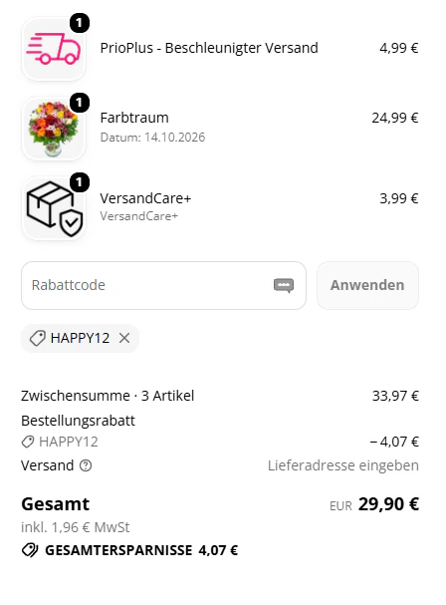Click the quantity badge on VersandCare+ item

pos(80,182)
